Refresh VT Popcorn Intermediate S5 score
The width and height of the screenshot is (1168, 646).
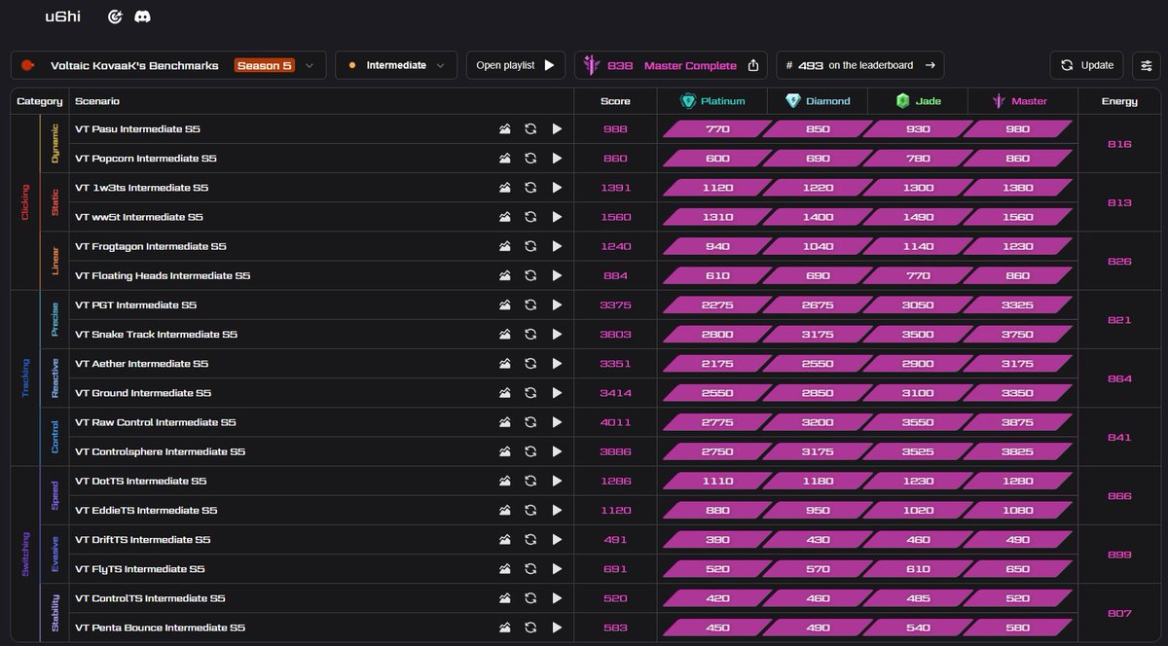pos(530,158)
